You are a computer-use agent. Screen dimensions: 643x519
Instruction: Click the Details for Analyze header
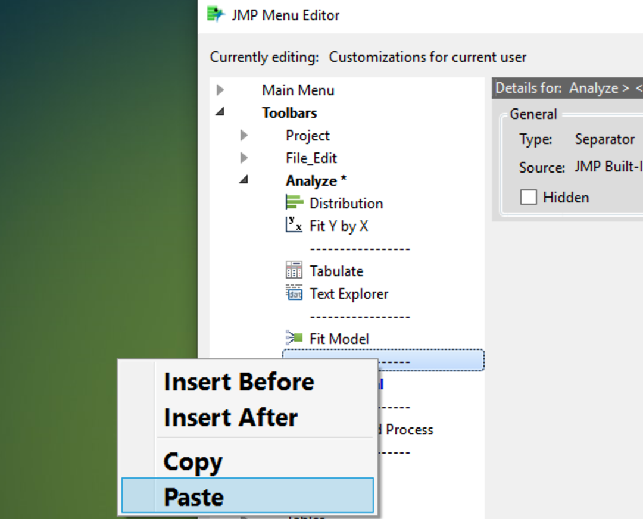(566, 88)
